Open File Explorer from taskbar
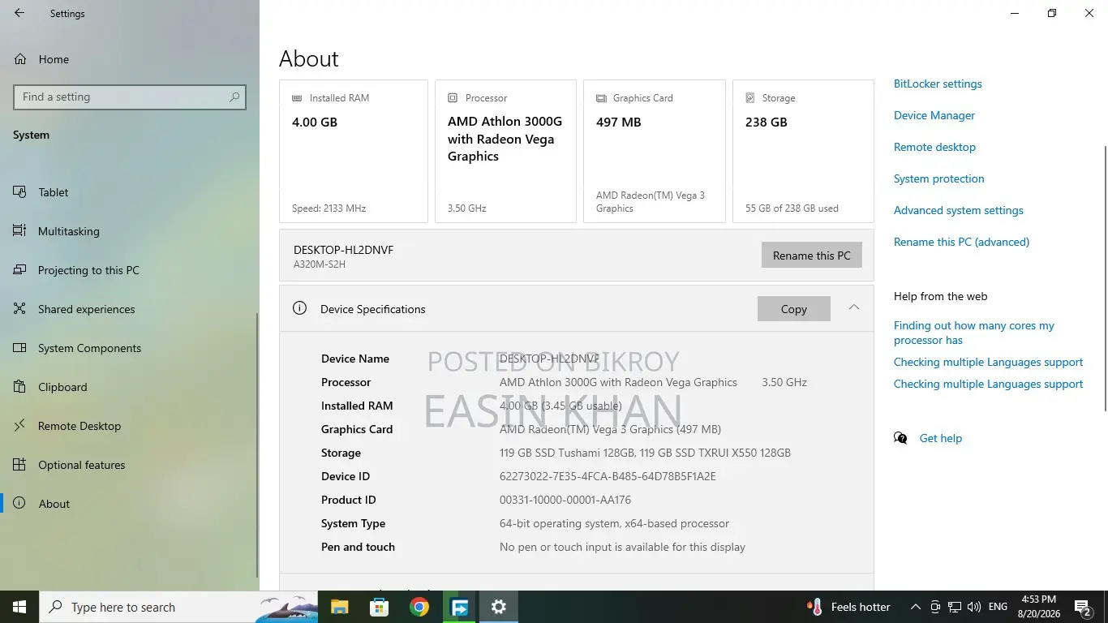This screenshot has width=1108, height=623. tap(339, 607)
